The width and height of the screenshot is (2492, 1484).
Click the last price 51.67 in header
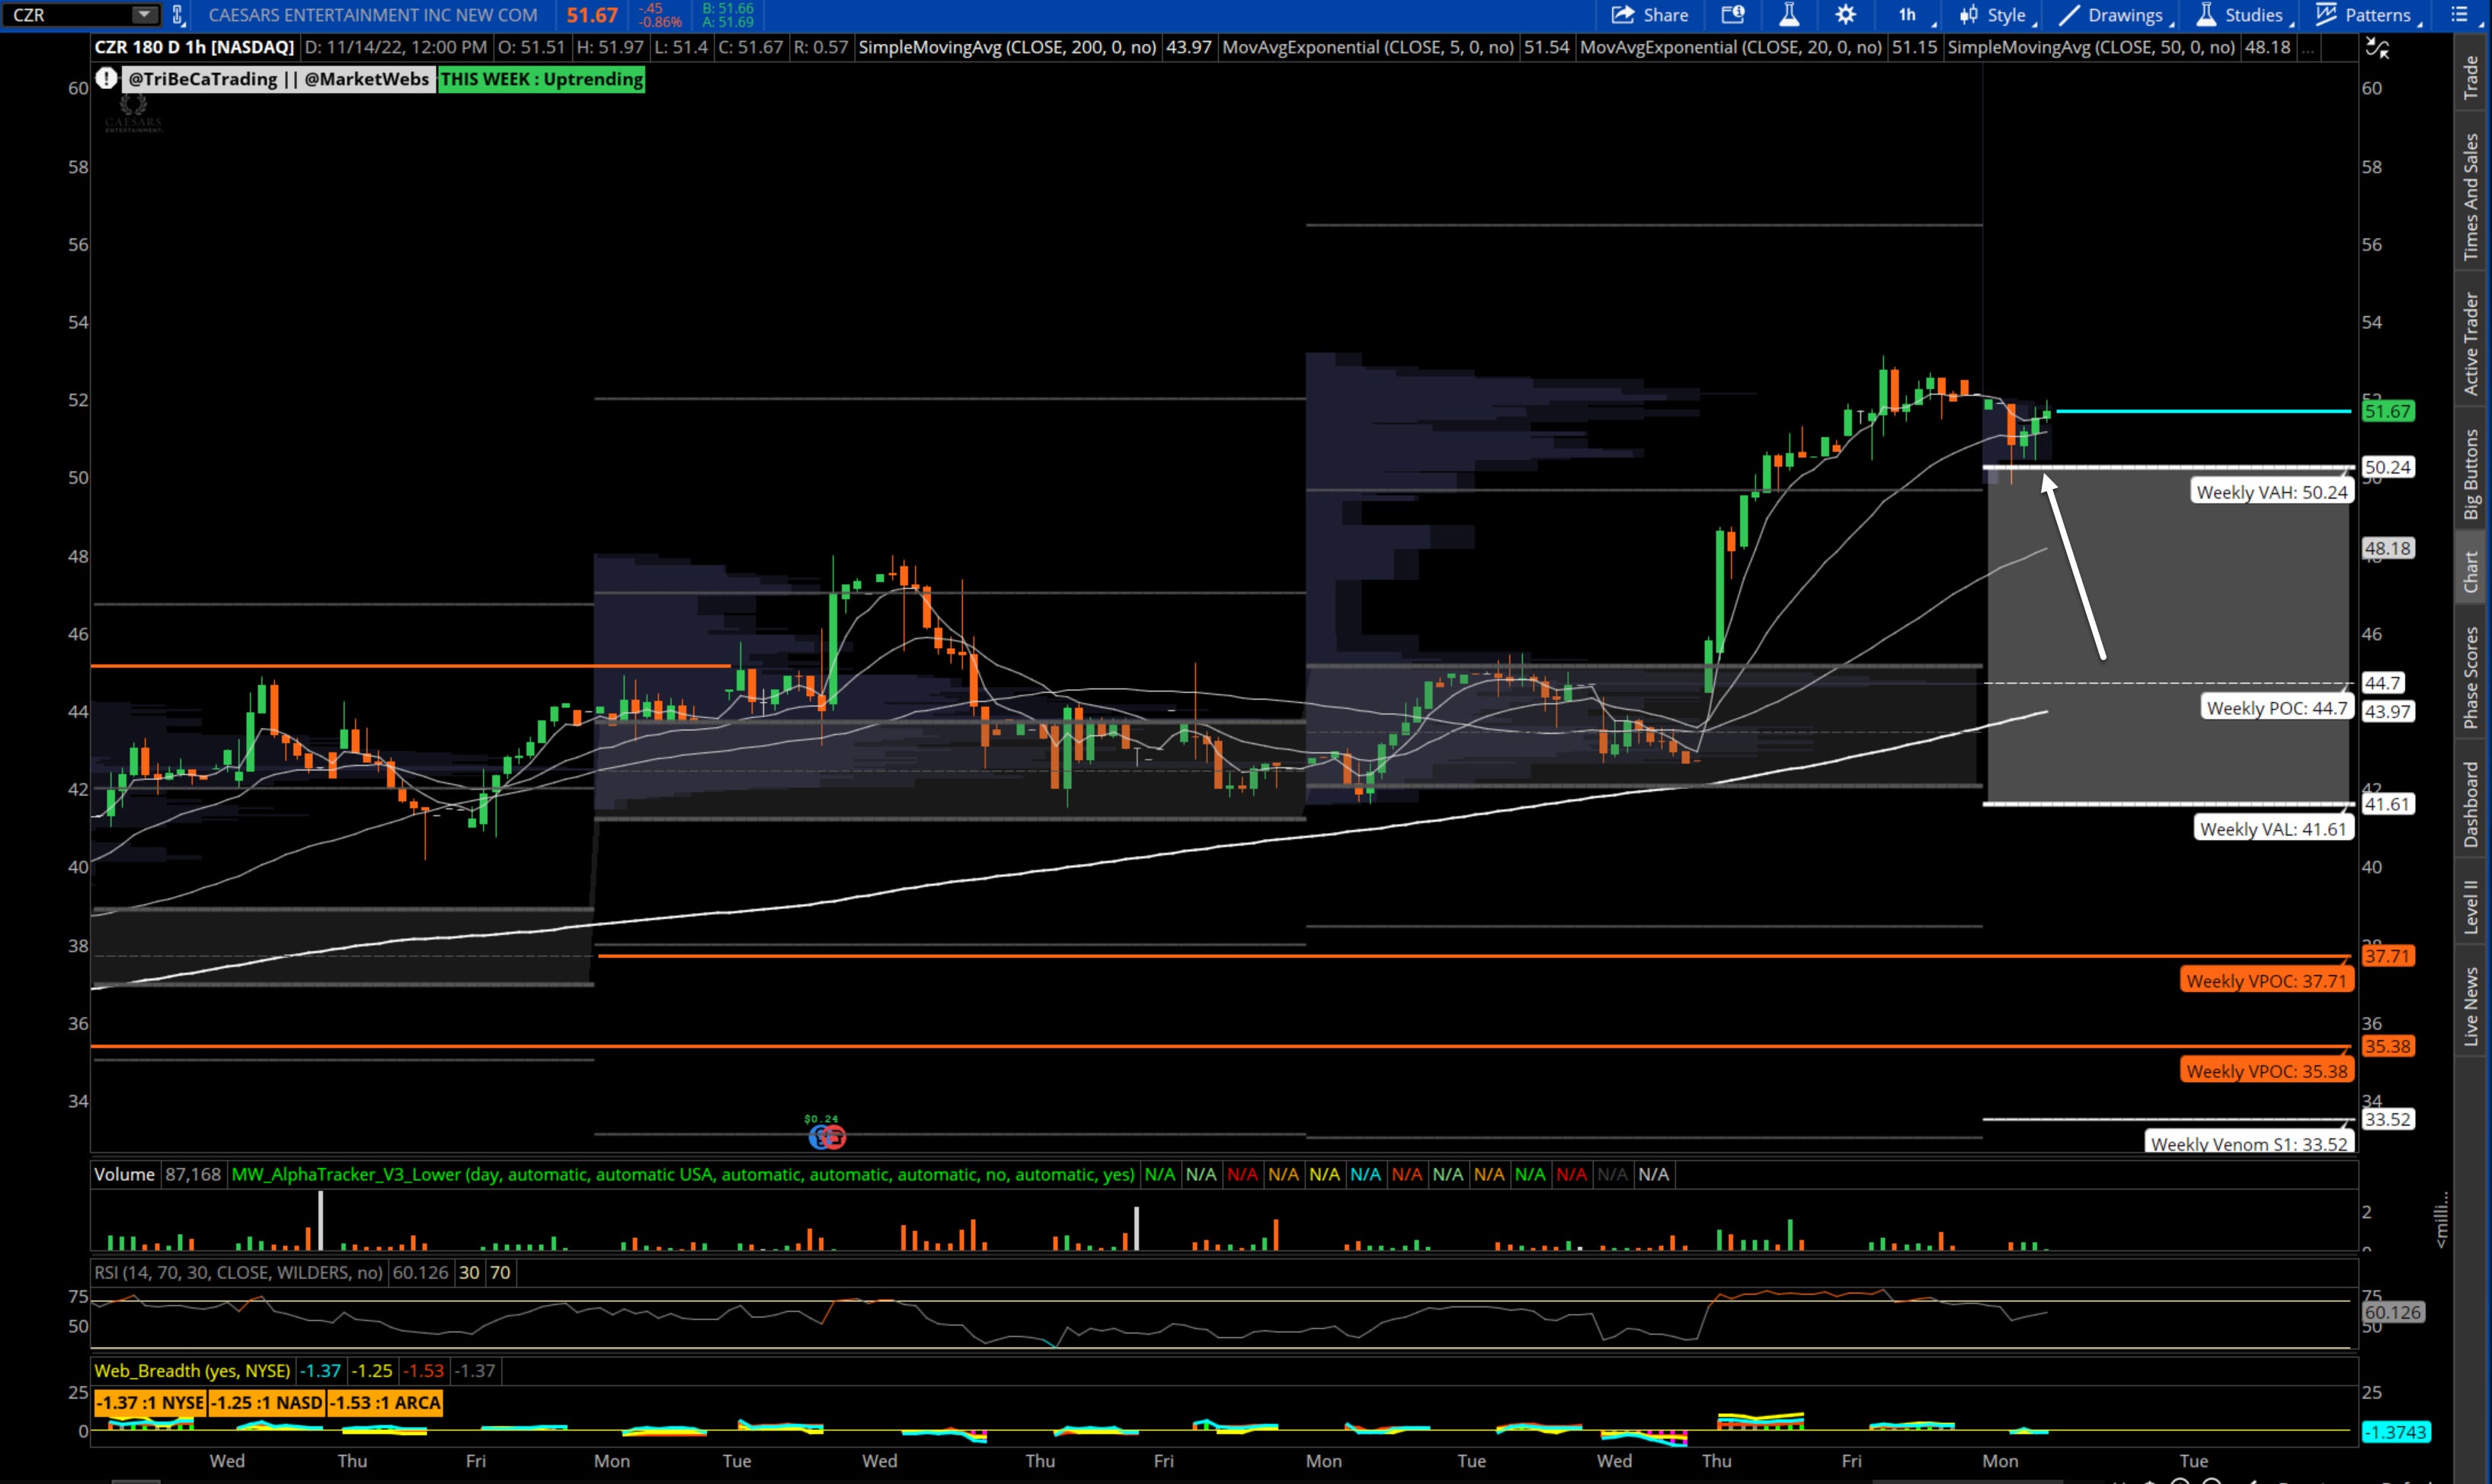click(x=591, y=15)
